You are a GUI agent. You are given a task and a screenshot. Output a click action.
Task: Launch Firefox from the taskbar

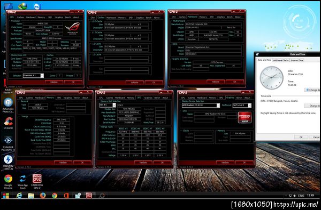(43, 196)
